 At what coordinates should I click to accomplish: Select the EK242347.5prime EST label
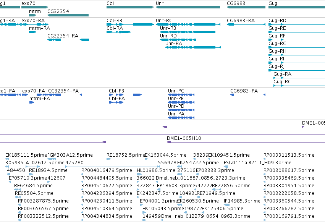pyautogui.click(x=157, y=193)
